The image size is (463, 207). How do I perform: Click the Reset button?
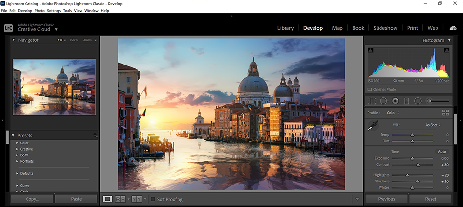click(431, 199)
